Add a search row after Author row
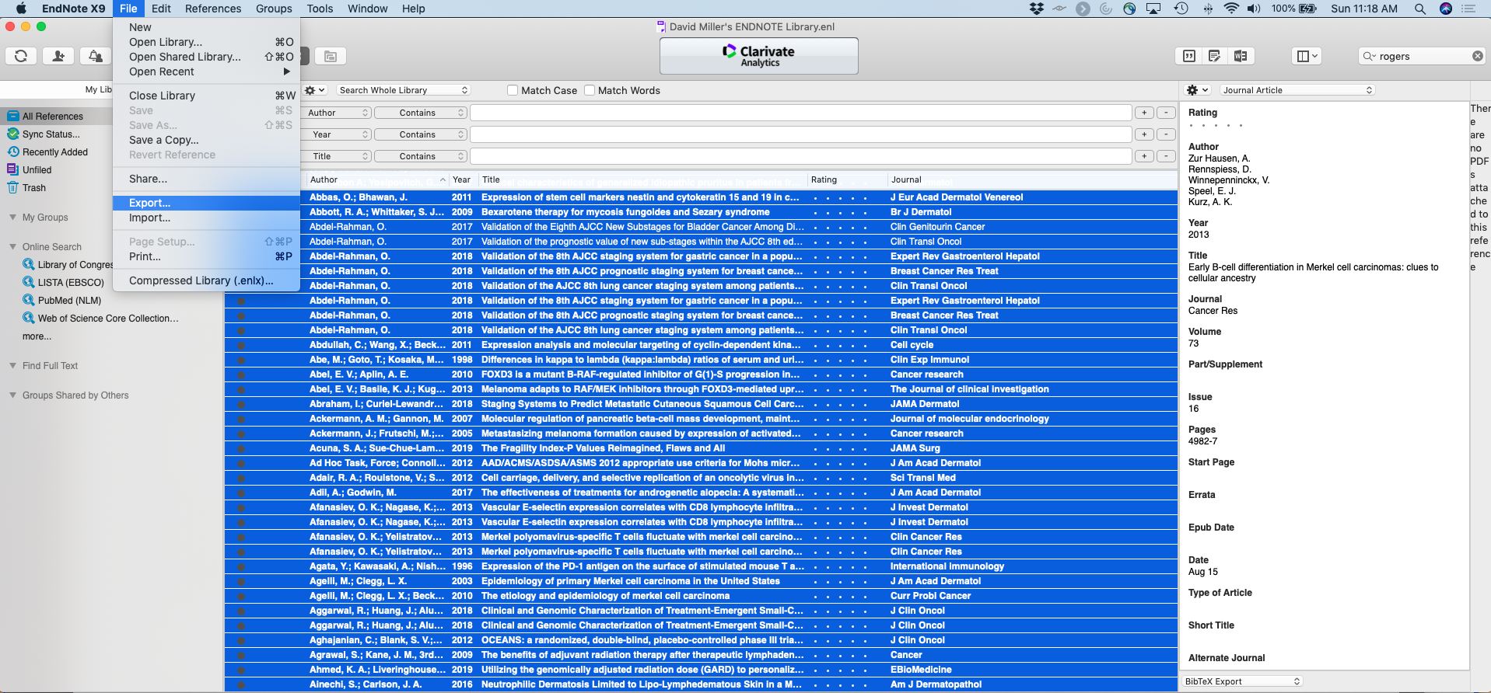The image size is (1491, 693). pos(1144,113)
